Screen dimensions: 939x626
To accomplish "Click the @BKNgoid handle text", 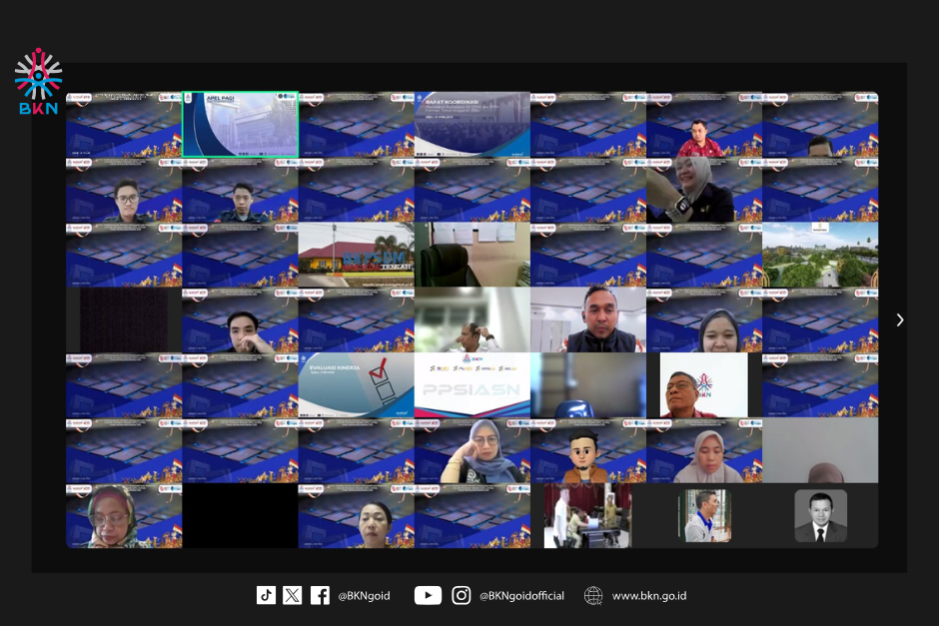I will pos(363,596).
